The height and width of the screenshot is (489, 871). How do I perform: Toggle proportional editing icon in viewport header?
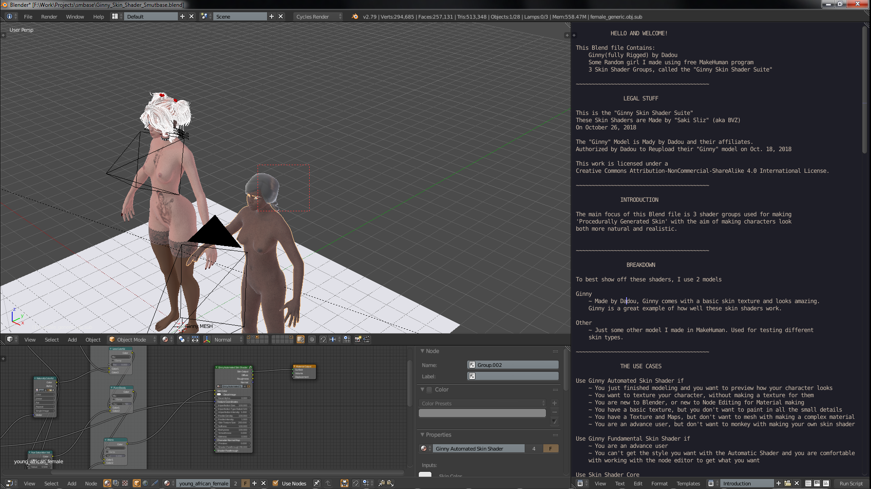[312, 339]
